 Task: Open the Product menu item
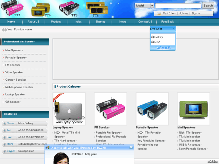click(x=56, y=22)
